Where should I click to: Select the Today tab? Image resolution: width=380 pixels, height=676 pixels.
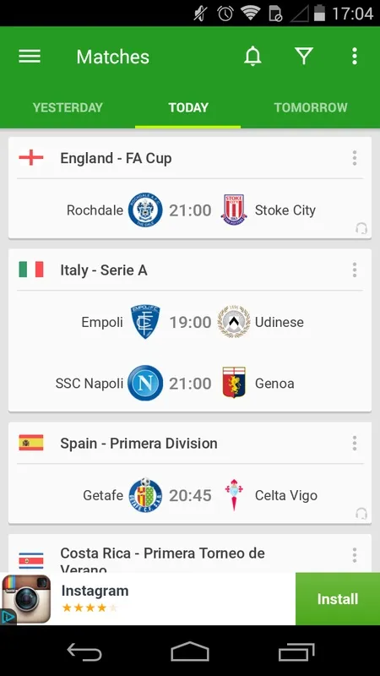188,107
